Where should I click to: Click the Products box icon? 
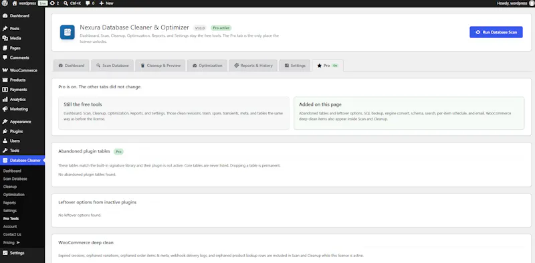click(5, 80)
